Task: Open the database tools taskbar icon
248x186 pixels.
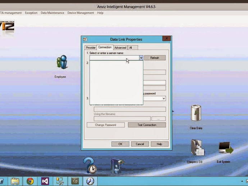Action: tap(60, 181)
